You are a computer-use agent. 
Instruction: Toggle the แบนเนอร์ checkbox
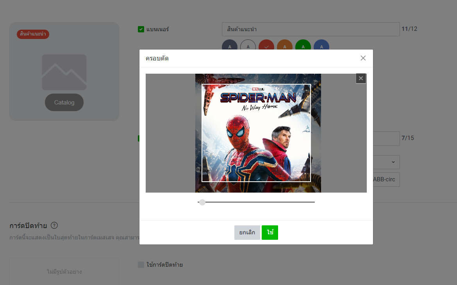click(141, 29)
